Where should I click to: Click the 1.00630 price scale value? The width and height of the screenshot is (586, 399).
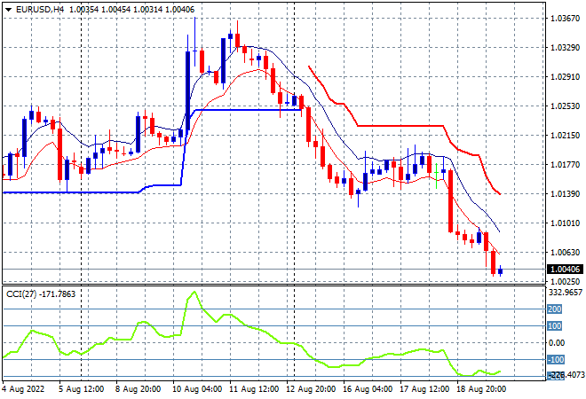click(565, 253)
